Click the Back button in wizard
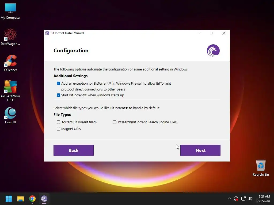The height and width of the screenshot is (205, 274). click(74, 150)
